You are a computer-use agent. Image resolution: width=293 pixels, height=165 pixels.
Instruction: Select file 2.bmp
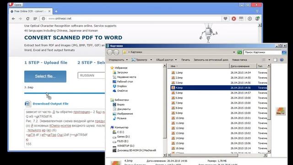click(x=179, y=77)
